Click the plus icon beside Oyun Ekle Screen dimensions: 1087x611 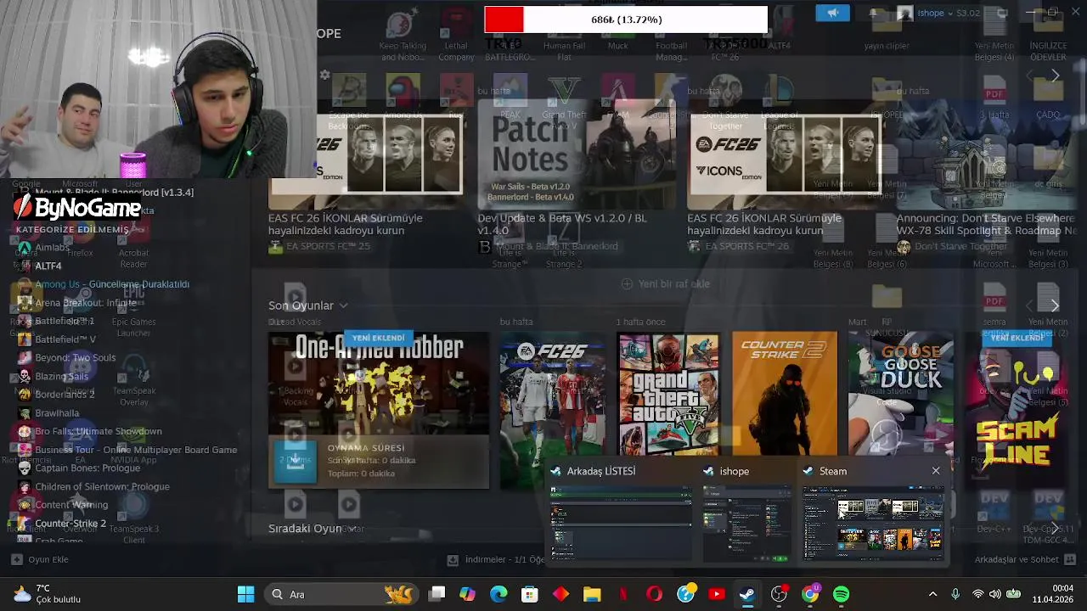click(16, 559)
